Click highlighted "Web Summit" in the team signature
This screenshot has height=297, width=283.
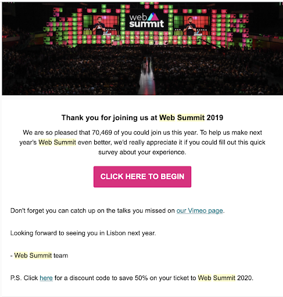(33, 255)
